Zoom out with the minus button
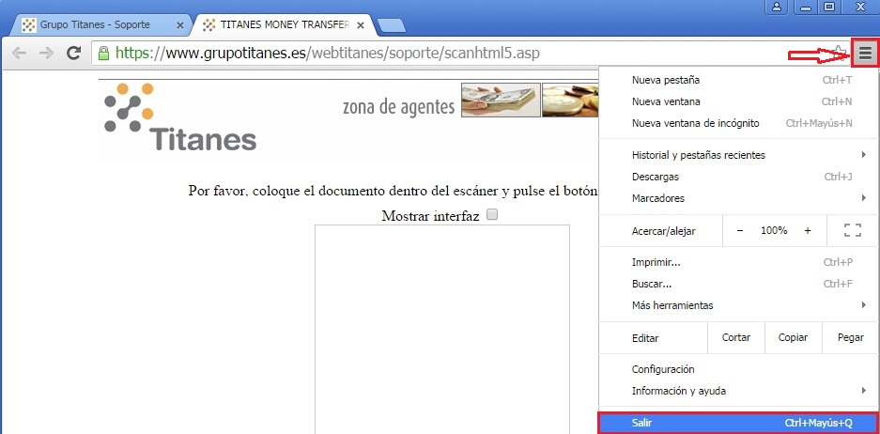 (x=740, y=230)
